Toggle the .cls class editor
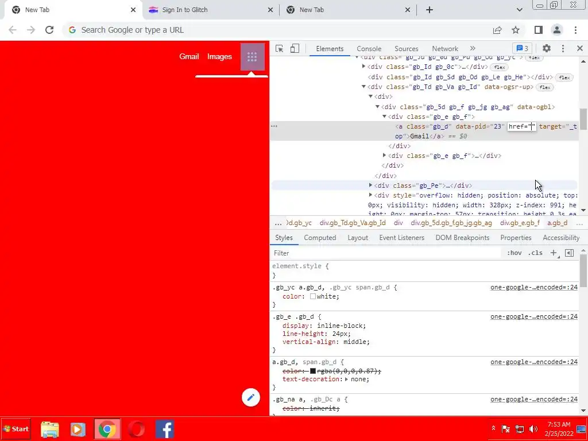This screenshot has width=588, height=441. pyautogui.click(x=535, y=253)
